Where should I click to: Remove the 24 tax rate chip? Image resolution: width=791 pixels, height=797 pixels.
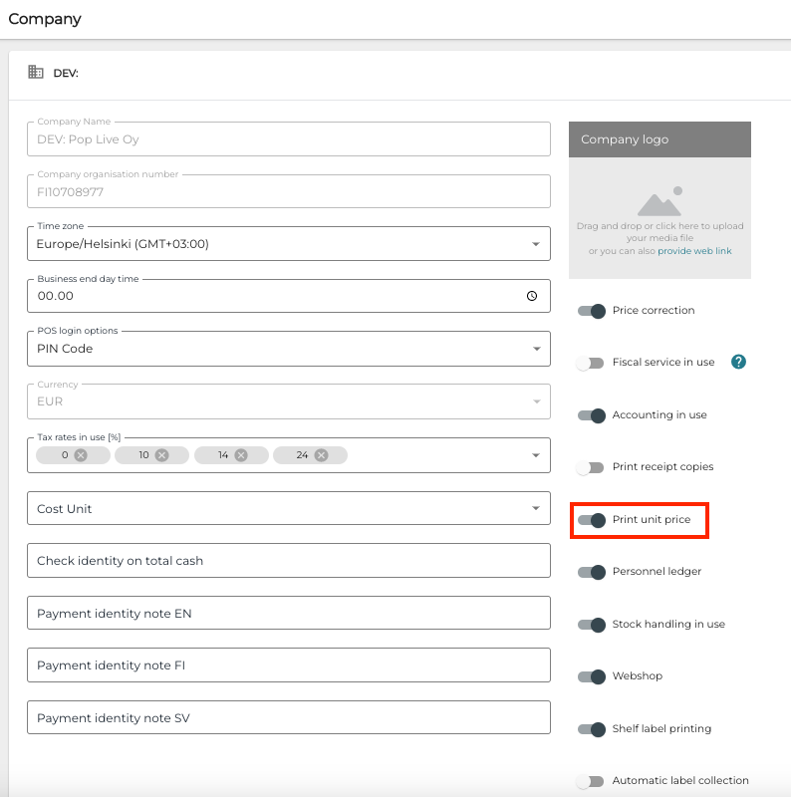coord(321,455)
